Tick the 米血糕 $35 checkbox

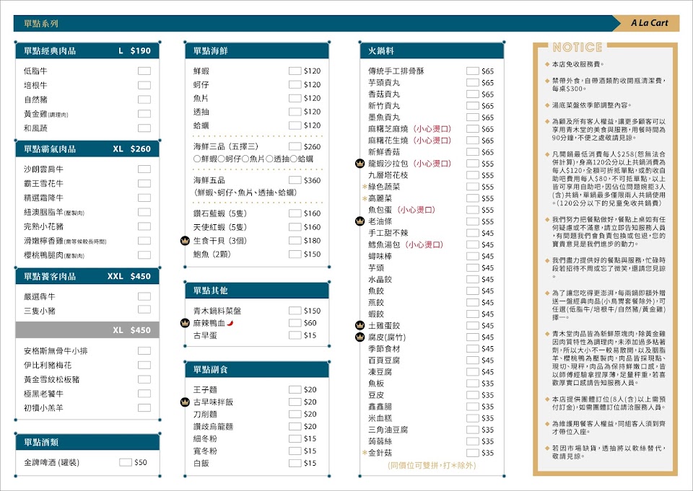point(472,418)
